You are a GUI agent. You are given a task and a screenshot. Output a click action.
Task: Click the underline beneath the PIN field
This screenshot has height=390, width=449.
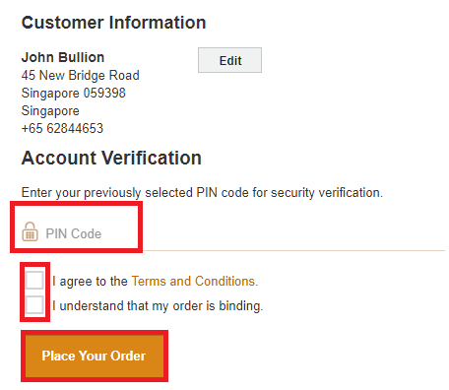click(x=294, y=250)
